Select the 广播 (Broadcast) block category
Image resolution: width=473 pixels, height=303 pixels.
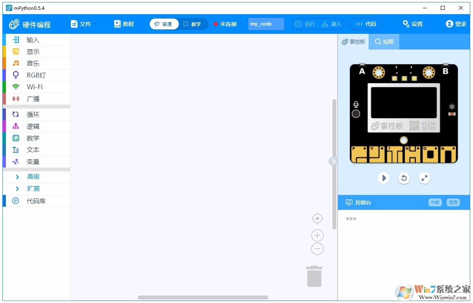(x=33, y=99)
